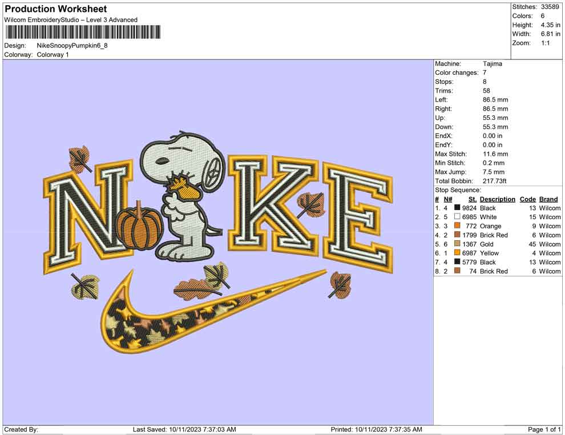Click the Snoopy embroidery design preview

[x=218, y=241]
